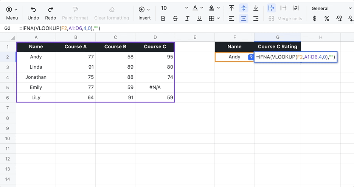Expand the General number format dropdown
This screenshot has height=187, width=354.
point(349,8)
